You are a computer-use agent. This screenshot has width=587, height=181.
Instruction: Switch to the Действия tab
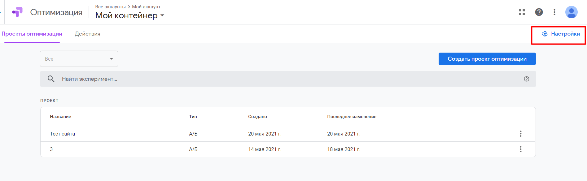[x=88, y=34]
